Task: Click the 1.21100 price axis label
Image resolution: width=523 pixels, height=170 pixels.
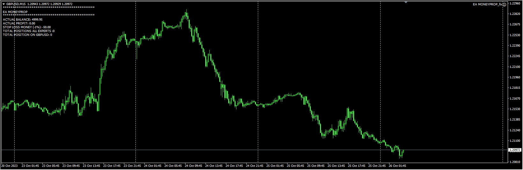Action: [x=515, y=141]
